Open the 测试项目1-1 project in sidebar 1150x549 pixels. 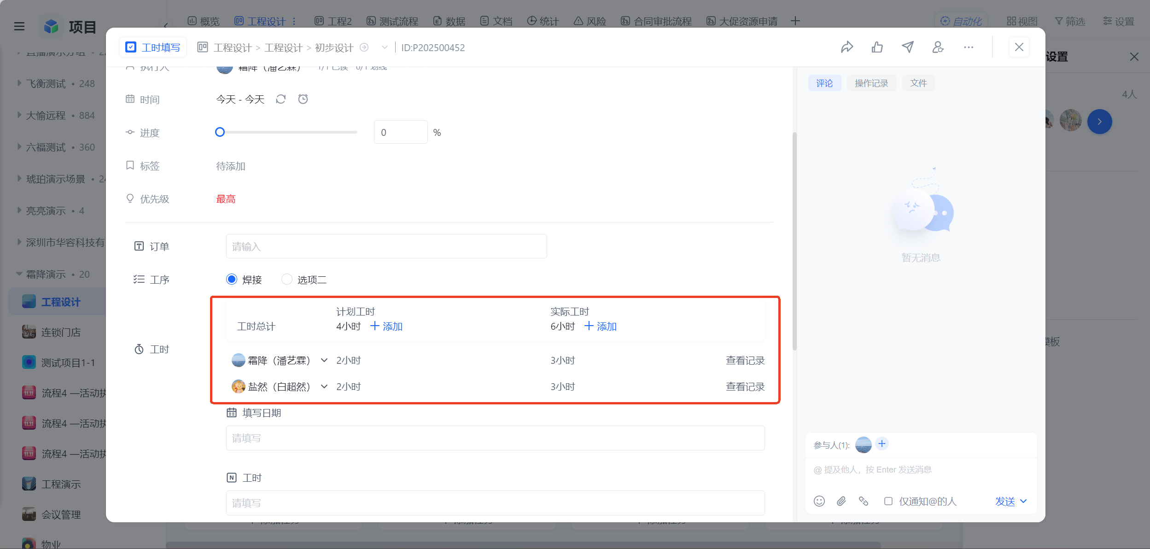(x=60, y=362)
